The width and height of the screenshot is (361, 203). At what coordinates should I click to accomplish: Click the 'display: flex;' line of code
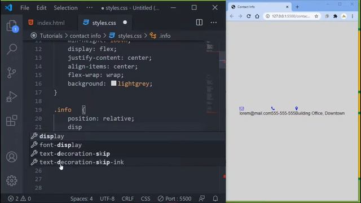(92, 49)
